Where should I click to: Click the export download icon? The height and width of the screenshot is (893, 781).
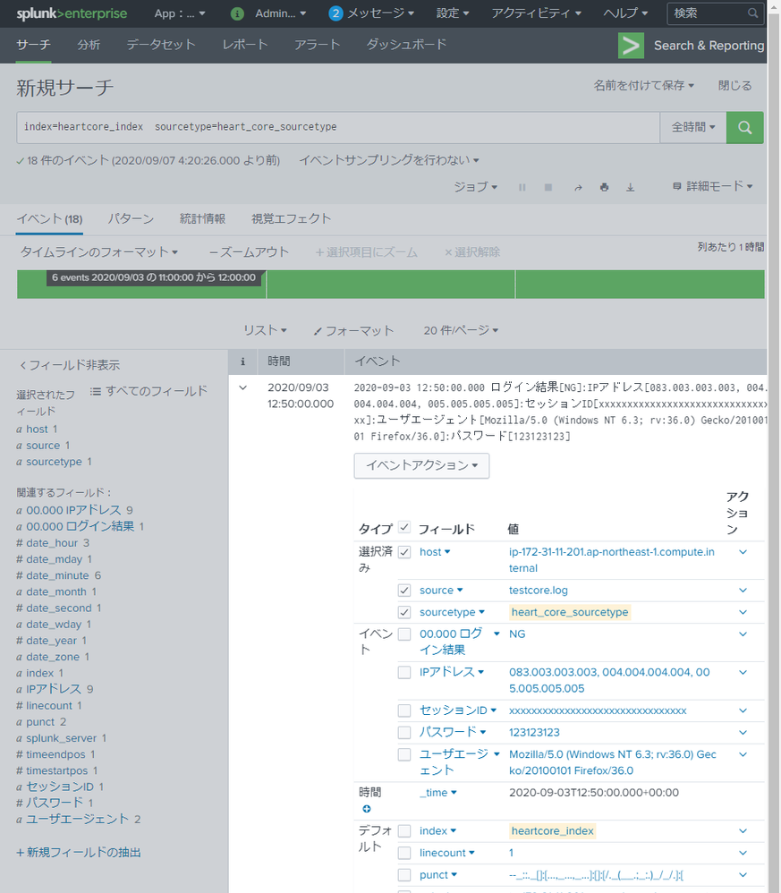coord(630,187)
